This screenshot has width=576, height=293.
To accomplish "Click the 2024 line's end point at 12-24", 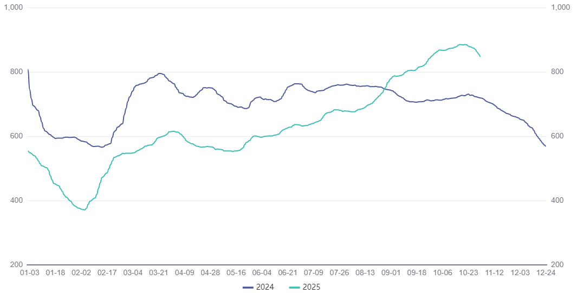I will (x=545, y=146).
